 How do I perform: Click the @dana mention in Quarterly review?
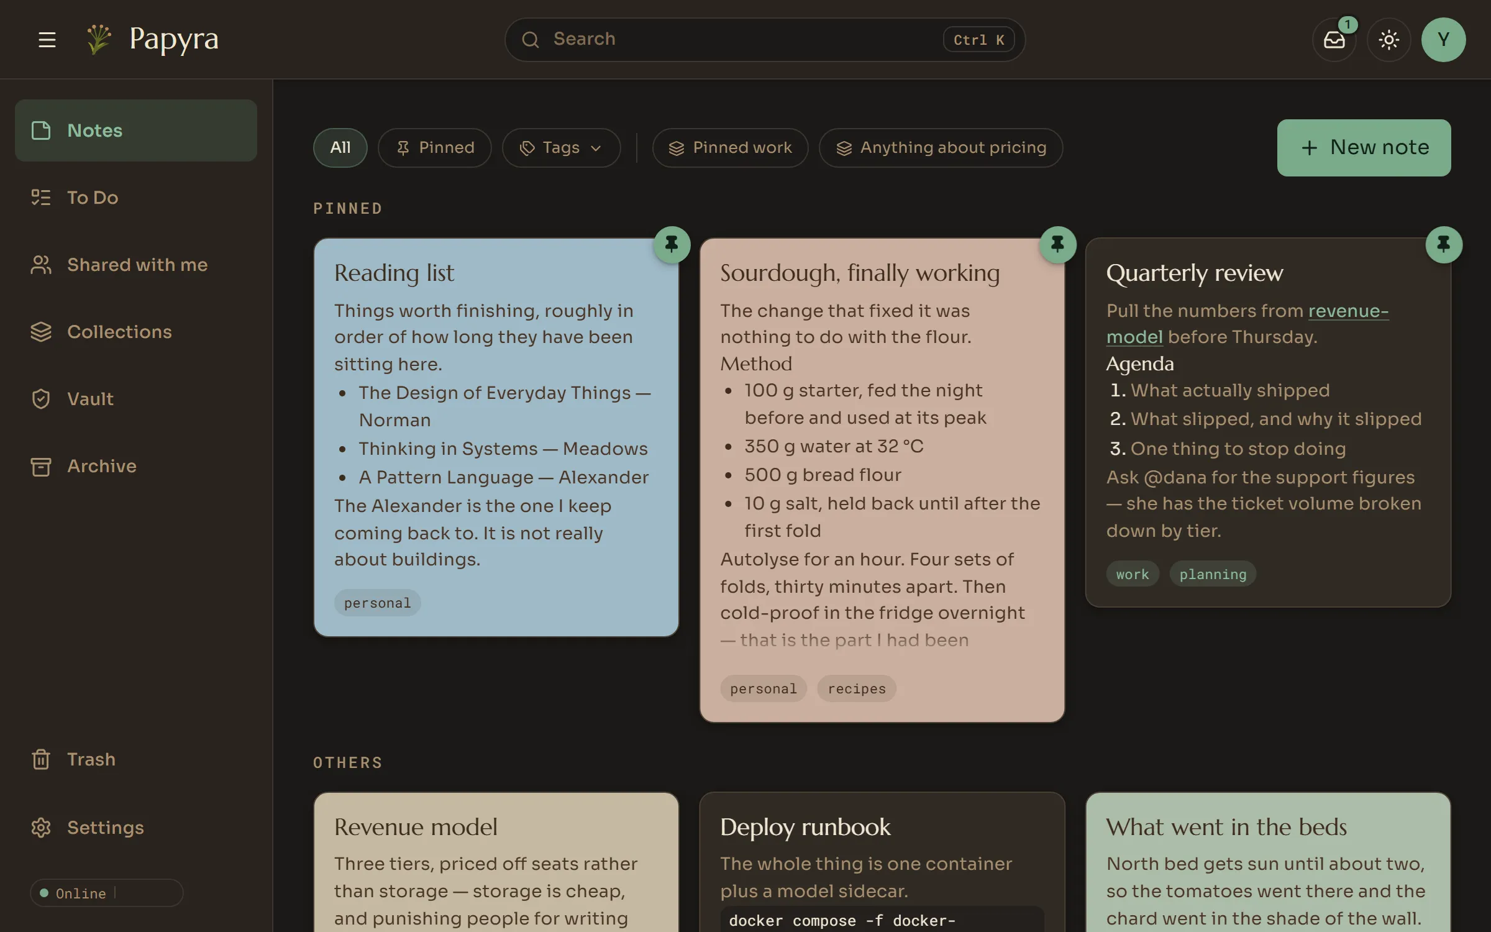(1174, 477)
